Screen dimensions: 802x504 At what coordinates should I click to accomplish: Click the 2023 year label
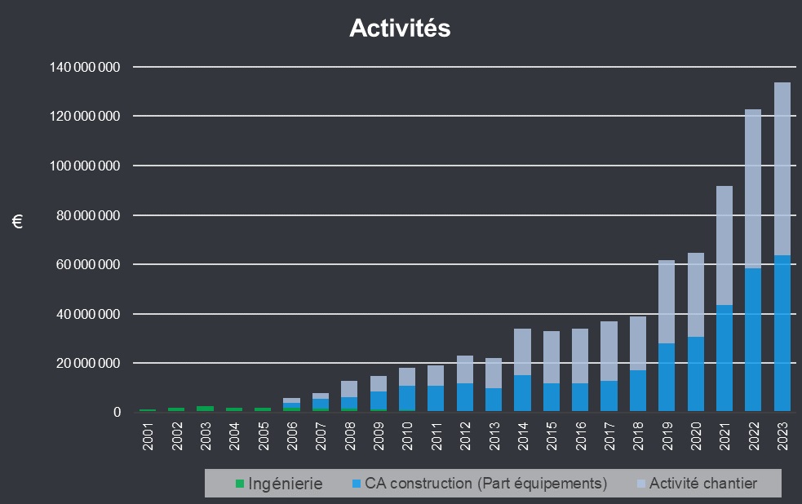[x=782, y=436]
